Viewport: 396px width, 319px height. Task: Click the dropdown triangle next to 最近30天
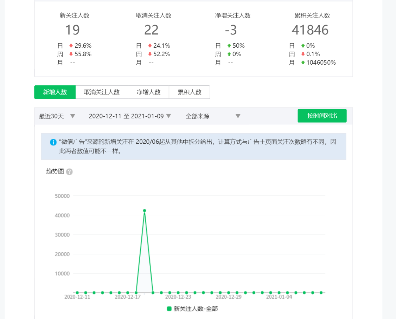73,116
